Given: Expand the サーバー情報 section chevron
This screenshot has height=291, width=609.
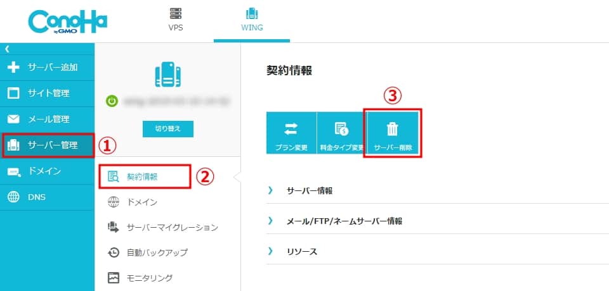Looking at the screenshot, I should (x=270, y=190).
